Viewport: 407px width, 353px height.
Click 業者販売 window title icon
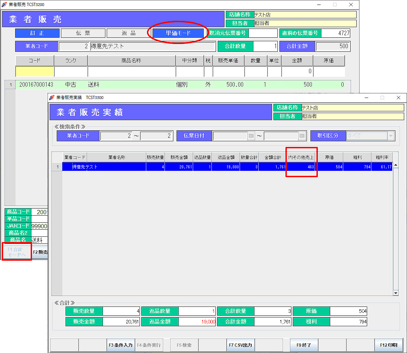coord(4,5)
